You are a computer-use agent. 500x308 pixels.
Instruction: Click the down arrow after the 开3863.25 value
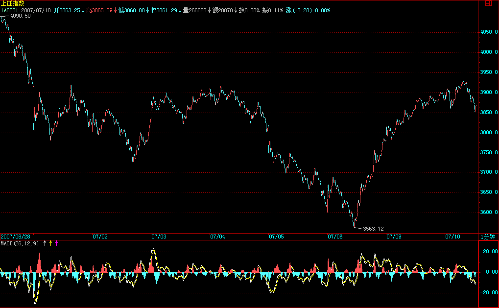click(83, 10)
